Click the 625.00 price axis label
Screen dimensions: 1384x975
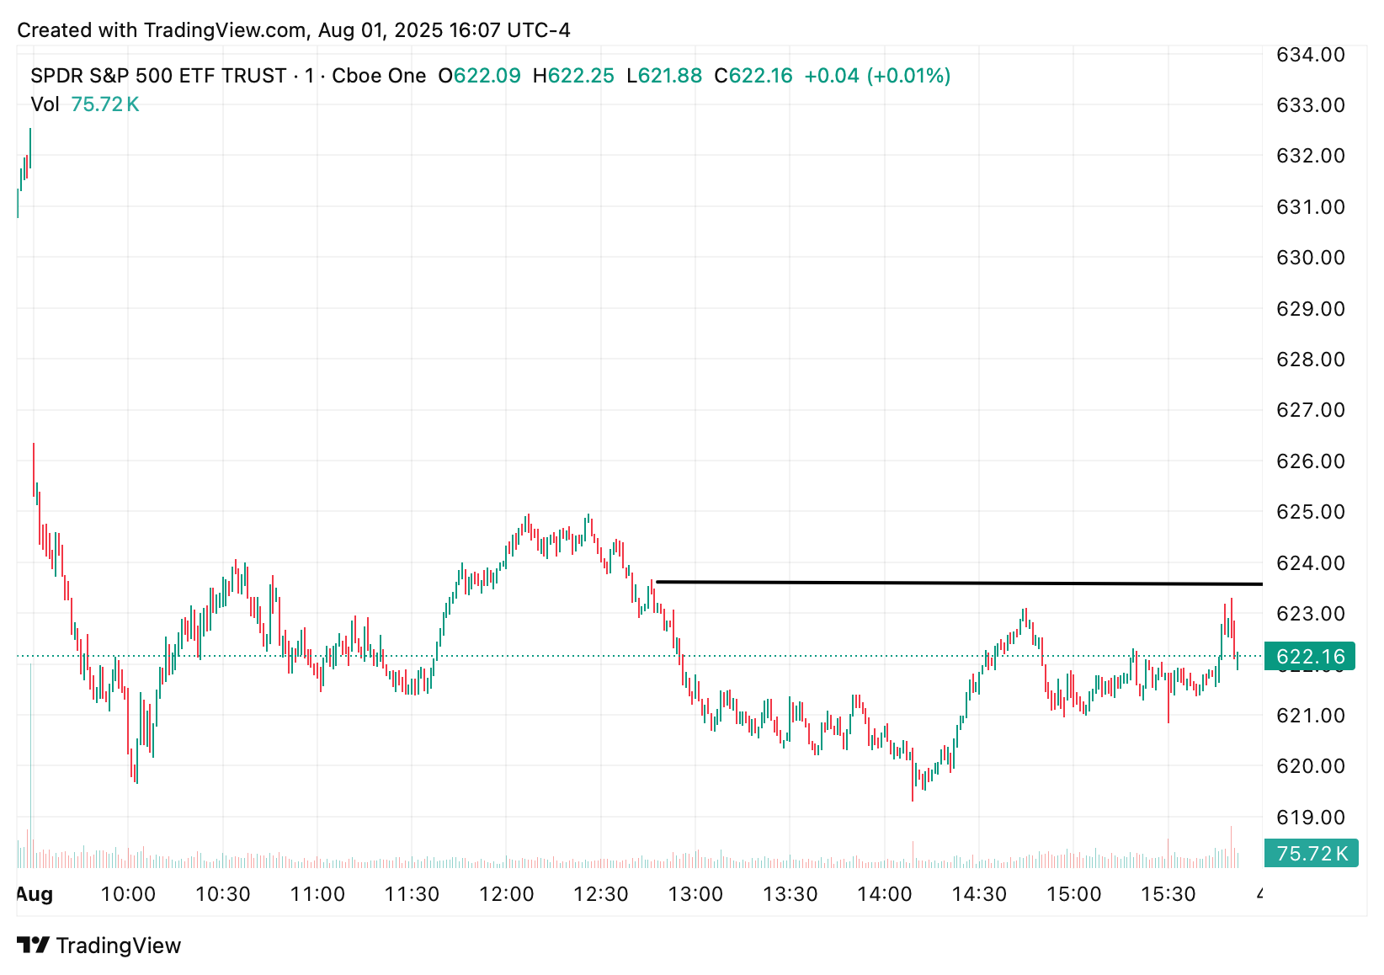[x=1311, y=512]
